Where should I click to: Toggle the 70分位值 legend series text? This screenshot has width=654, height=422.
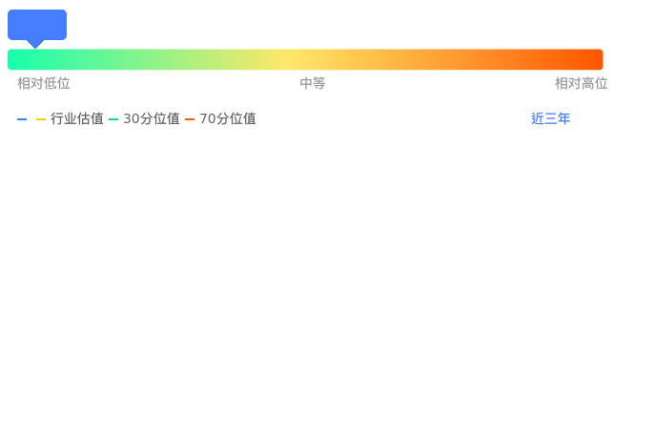228,119
